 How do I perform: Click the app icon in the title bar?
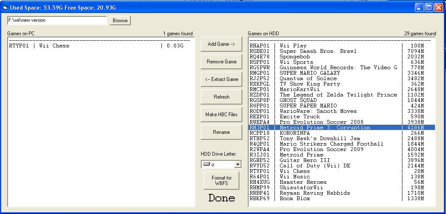point(5,8)
